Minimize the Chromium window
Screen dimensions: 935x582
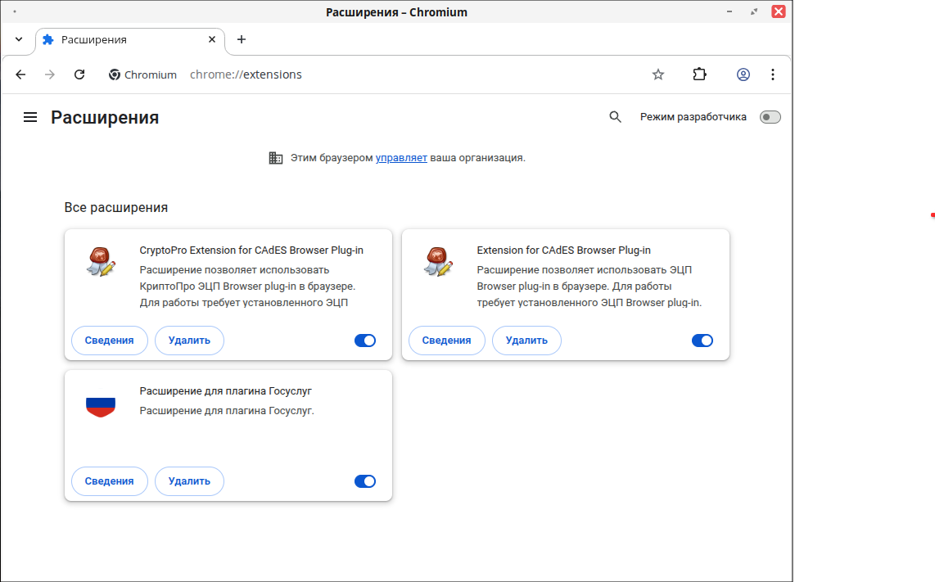pos(729,11)
